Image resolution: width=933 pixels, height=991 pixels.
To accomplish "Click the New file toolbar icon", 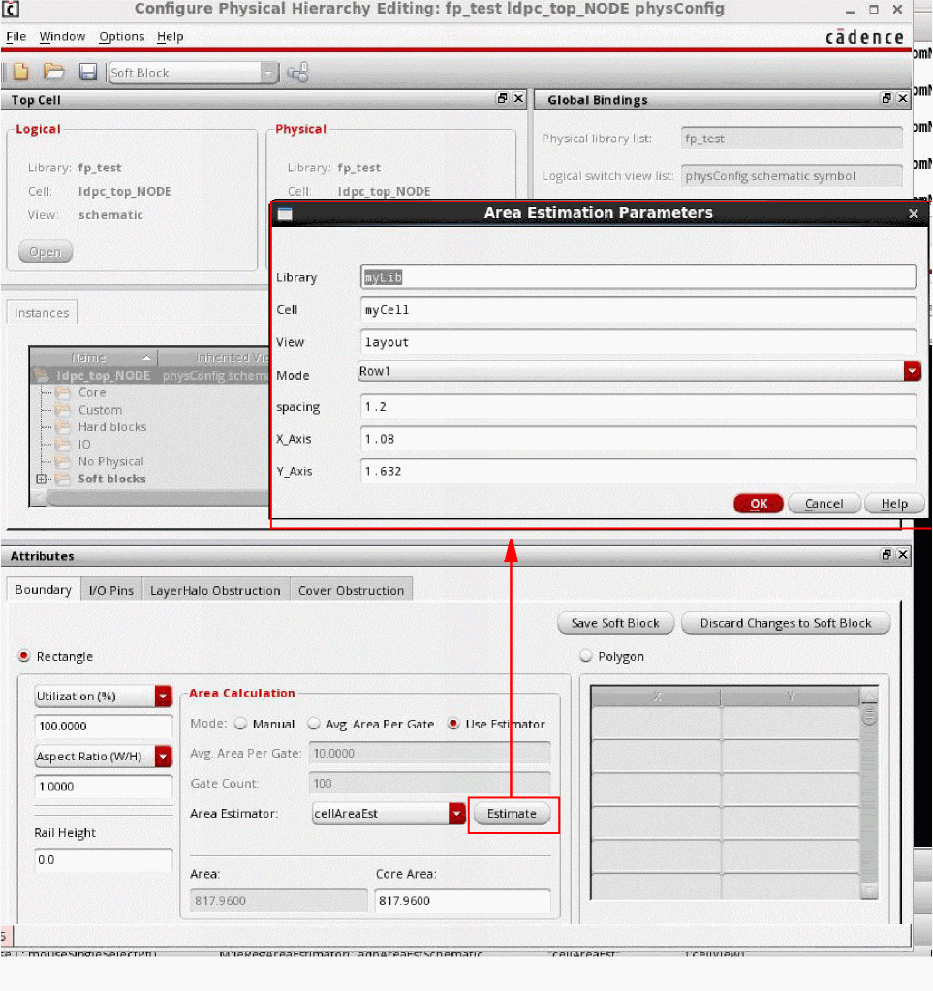I will 20,73.
